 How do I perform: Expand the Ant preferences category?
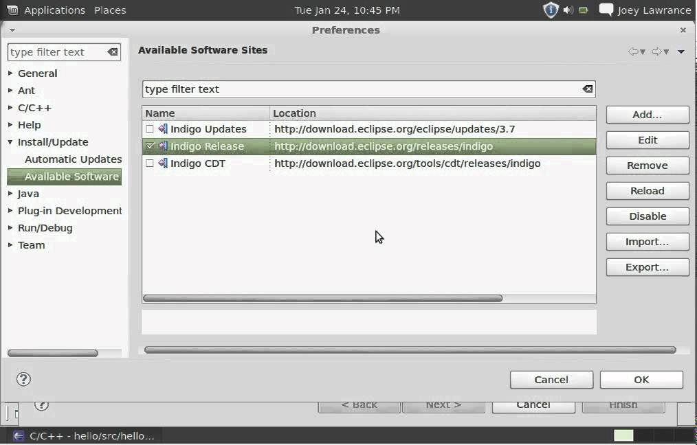[x=10, y=91]
